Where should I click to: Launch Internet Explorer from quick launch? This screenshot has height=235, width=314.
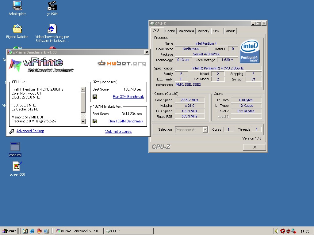pos(32,231)
